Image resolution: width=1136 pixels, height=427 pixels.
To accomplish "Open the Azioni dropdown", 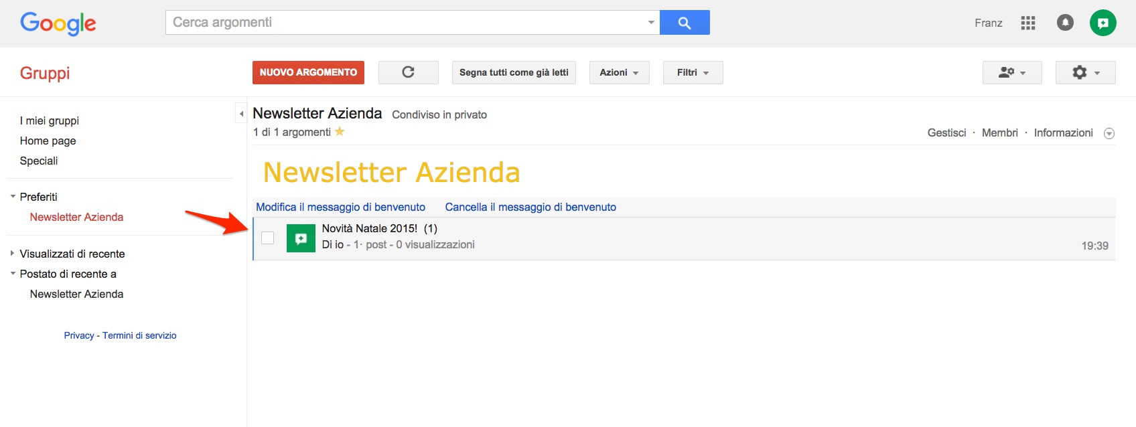I will pos(619,72).
